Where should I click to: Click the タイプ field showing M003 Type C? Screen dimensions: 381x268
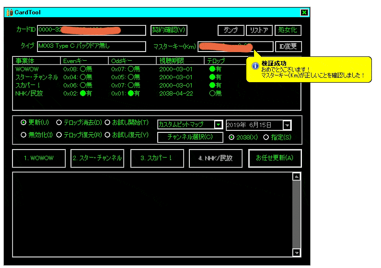(92, 46)
